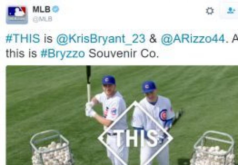The width and height of the screenshot is (238, 165).
Task: Open the #Bryzzo hashtag
Action: tap(63, 54)
